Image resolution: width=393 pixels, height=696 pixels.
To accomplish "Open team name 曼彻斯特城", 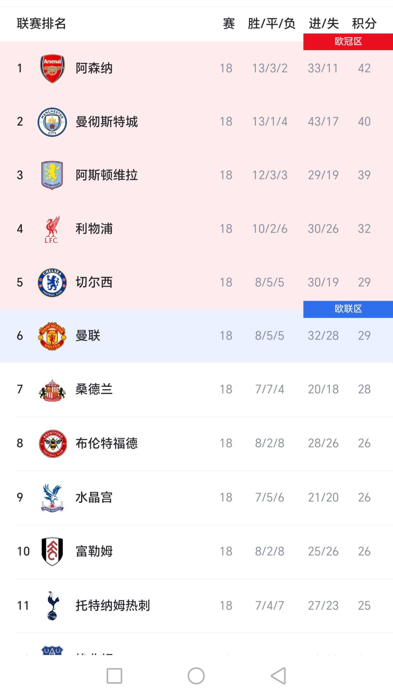I will click(x=107, y=122).
